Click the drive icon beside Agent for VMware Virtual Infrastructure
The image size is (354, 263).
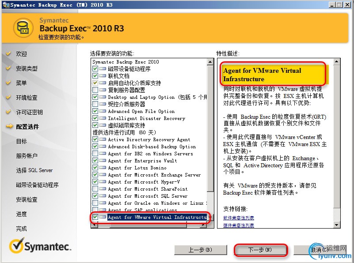[x=103, y=217]
